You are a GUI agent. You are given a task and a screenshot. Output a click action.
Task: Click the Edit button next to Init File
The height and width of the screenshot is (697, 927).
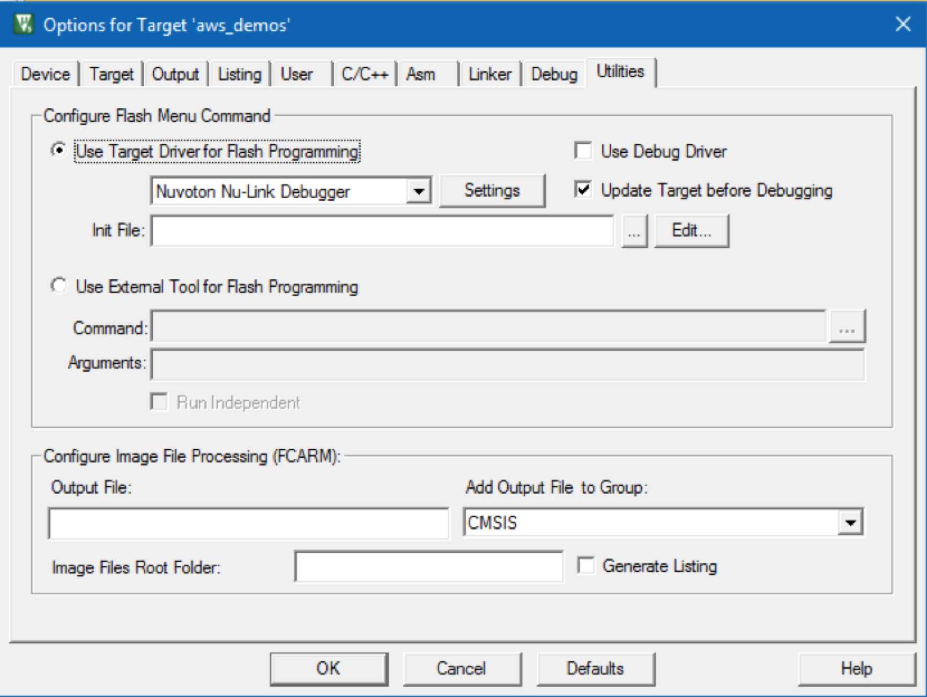(691, 230)
